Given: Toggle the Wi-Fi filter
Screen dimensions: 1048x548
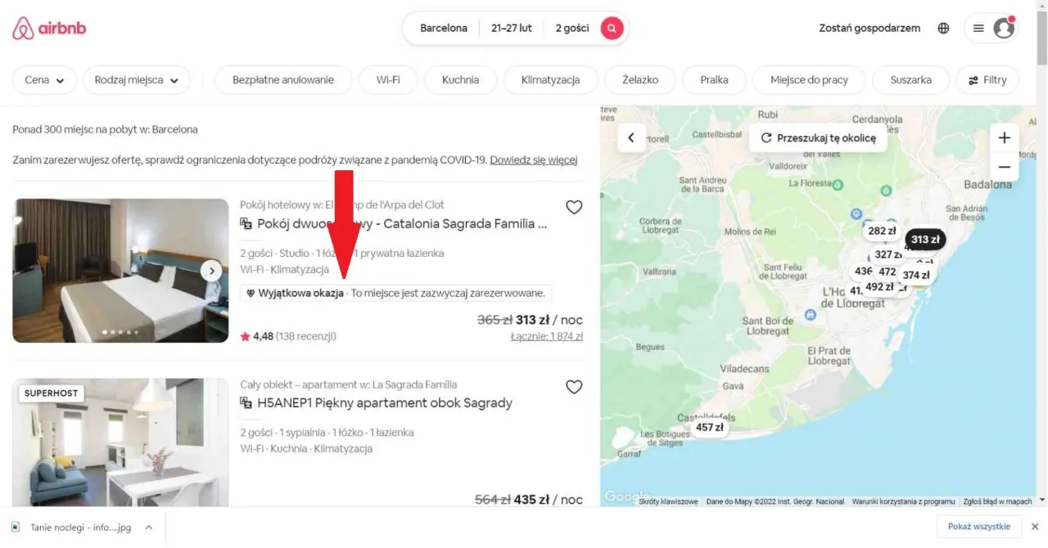Looking at the screenshot, I should click(x=387, y=79).
